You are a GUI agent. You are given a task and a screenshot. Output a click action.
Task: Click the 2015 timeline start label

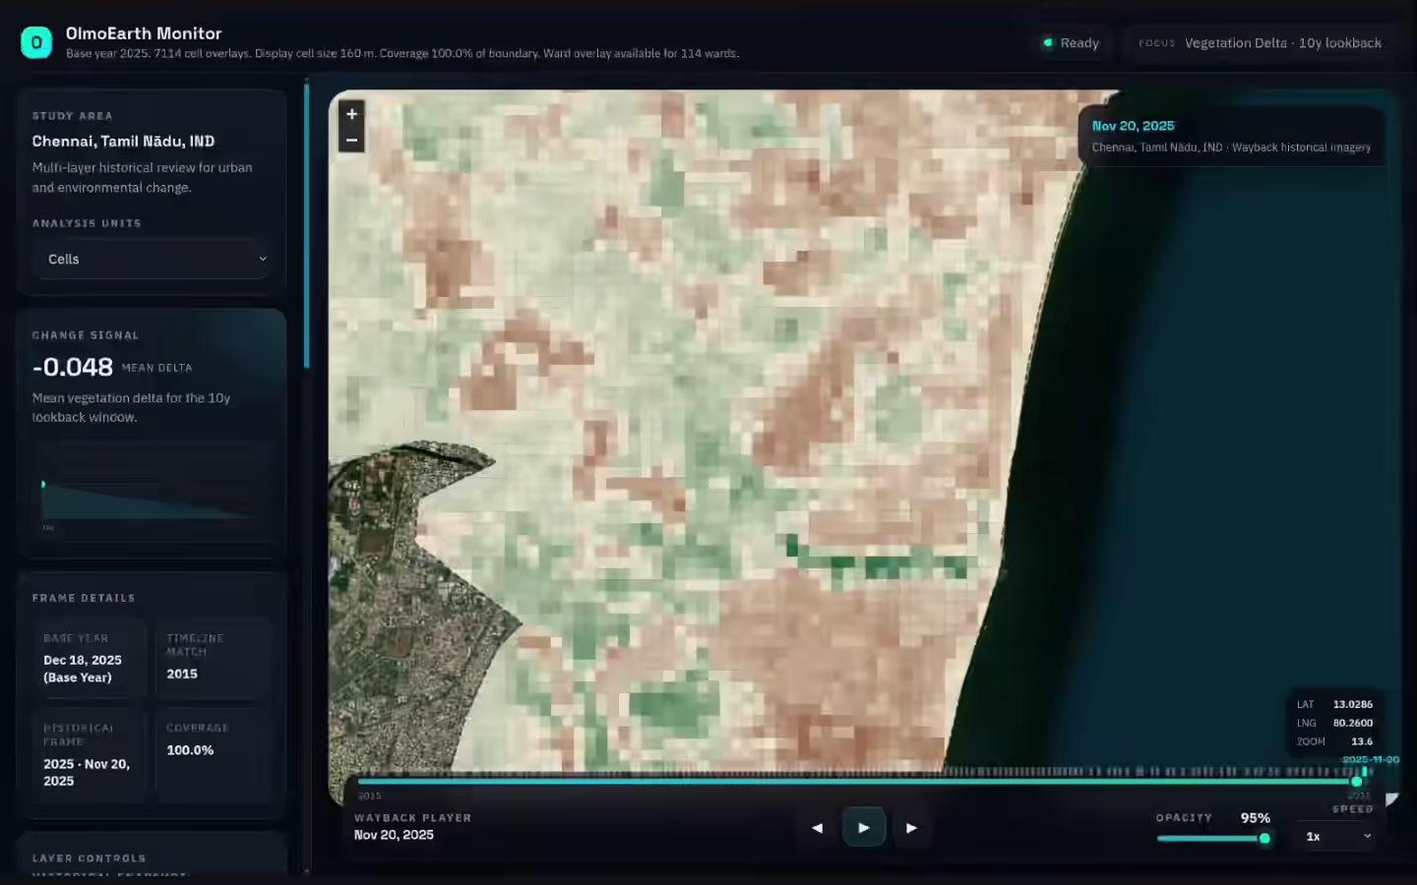pos(369,796)
